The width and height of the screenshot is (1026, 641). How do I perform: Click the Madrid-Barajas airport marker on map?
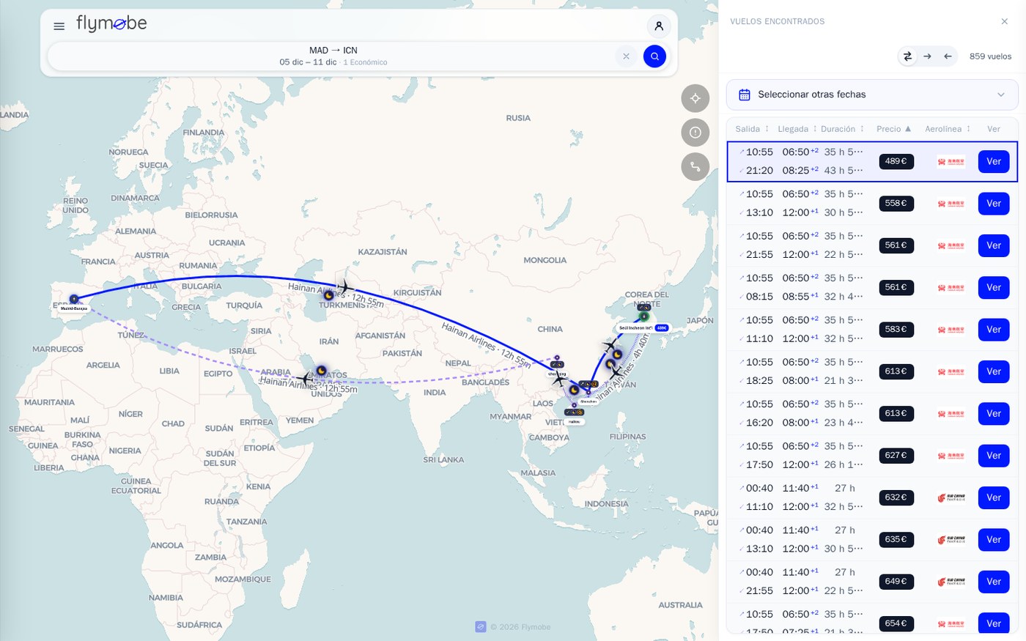[74, 299]
